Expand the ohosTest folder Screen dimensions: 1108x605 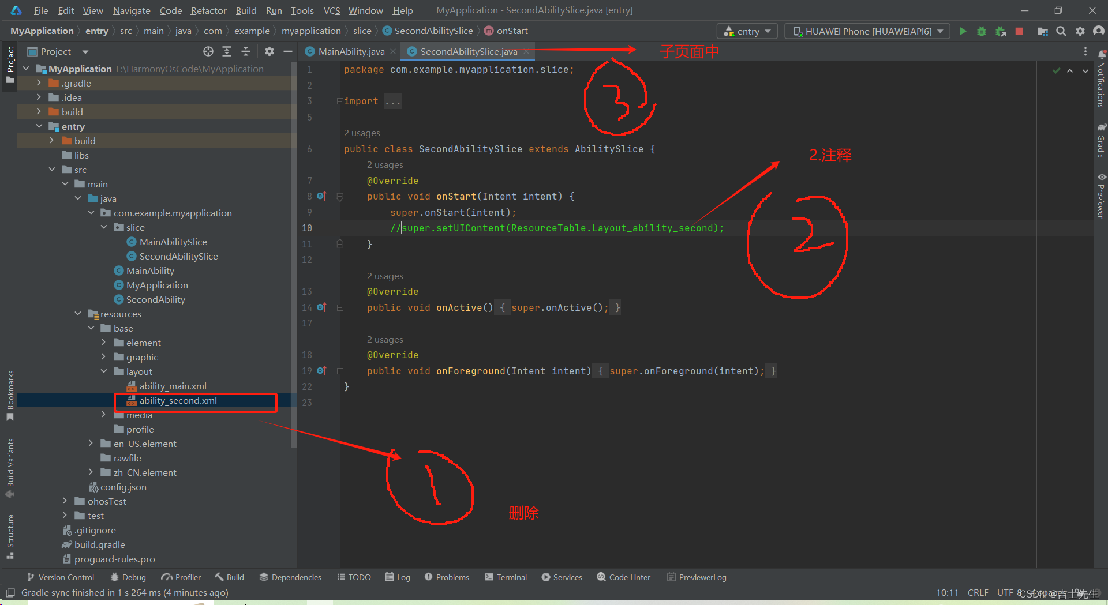pyautogui.click(x=65, y=501)
